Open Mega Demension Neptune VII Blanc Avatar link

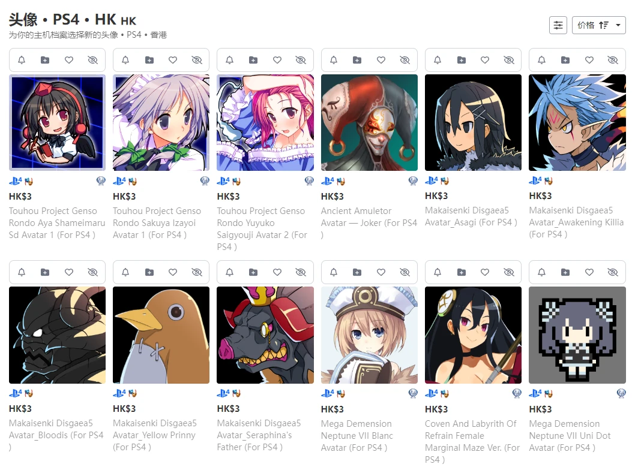point(357,436)
